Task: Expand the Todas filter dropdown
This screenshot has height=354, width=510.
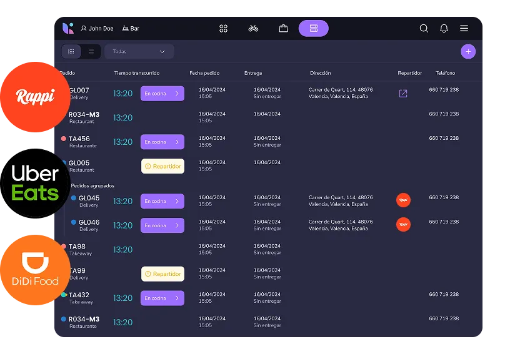Action: [139, 51]
